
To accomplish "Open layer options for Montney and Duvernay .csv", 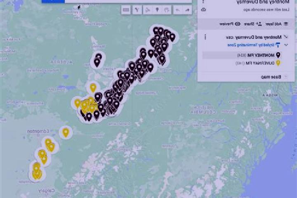I will click(x=205, y=37).
